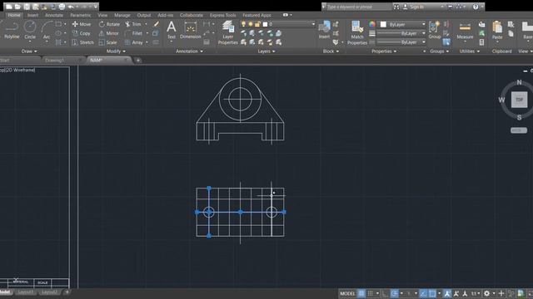
Task: Click the keyword search input field
Action: pos(359,7)
